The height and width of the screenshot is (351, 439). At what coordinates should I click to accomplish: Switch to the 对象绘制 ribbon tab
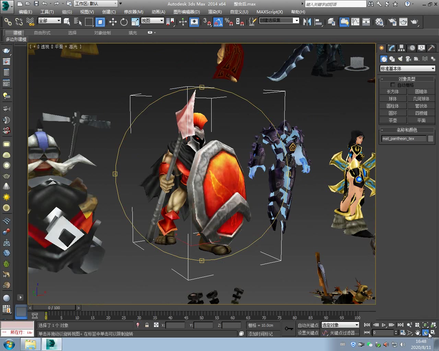pyautogui.click(x=103, y=33)
